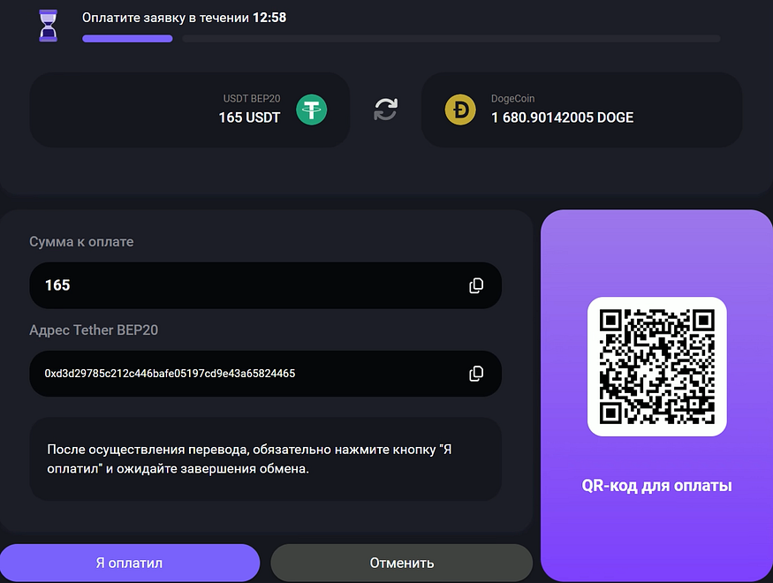Click the "QR-код для оплаты" caption
The width and height of the screenshot is (773, 583).
pyautogui.click(x=656, y=486)
